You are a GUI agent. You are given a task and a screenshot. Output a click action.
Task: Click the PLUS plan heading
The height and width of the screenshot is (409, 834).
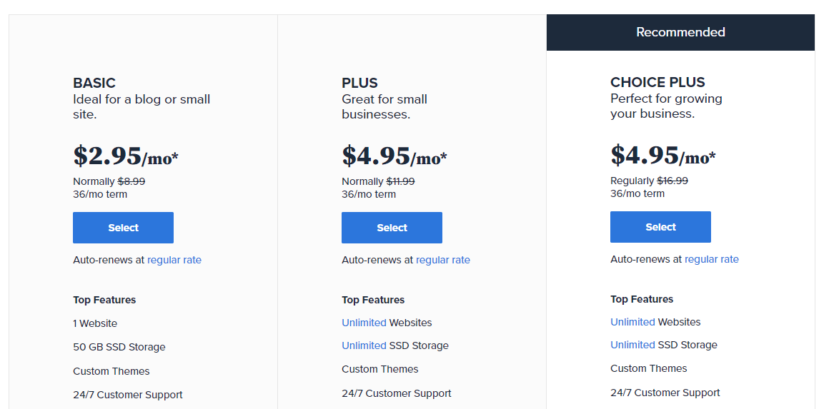click(359, 83)
